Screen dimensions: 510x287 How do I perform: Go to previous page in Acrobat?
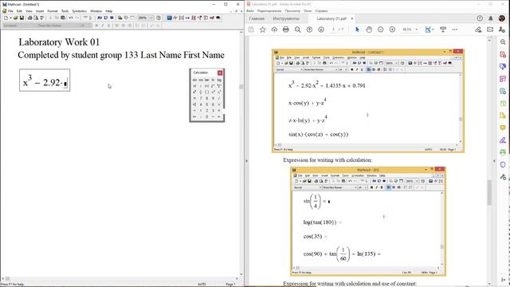pos(309,29)
